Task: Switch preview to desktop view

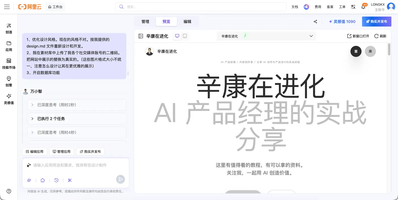Action: [x=177, y=36]
